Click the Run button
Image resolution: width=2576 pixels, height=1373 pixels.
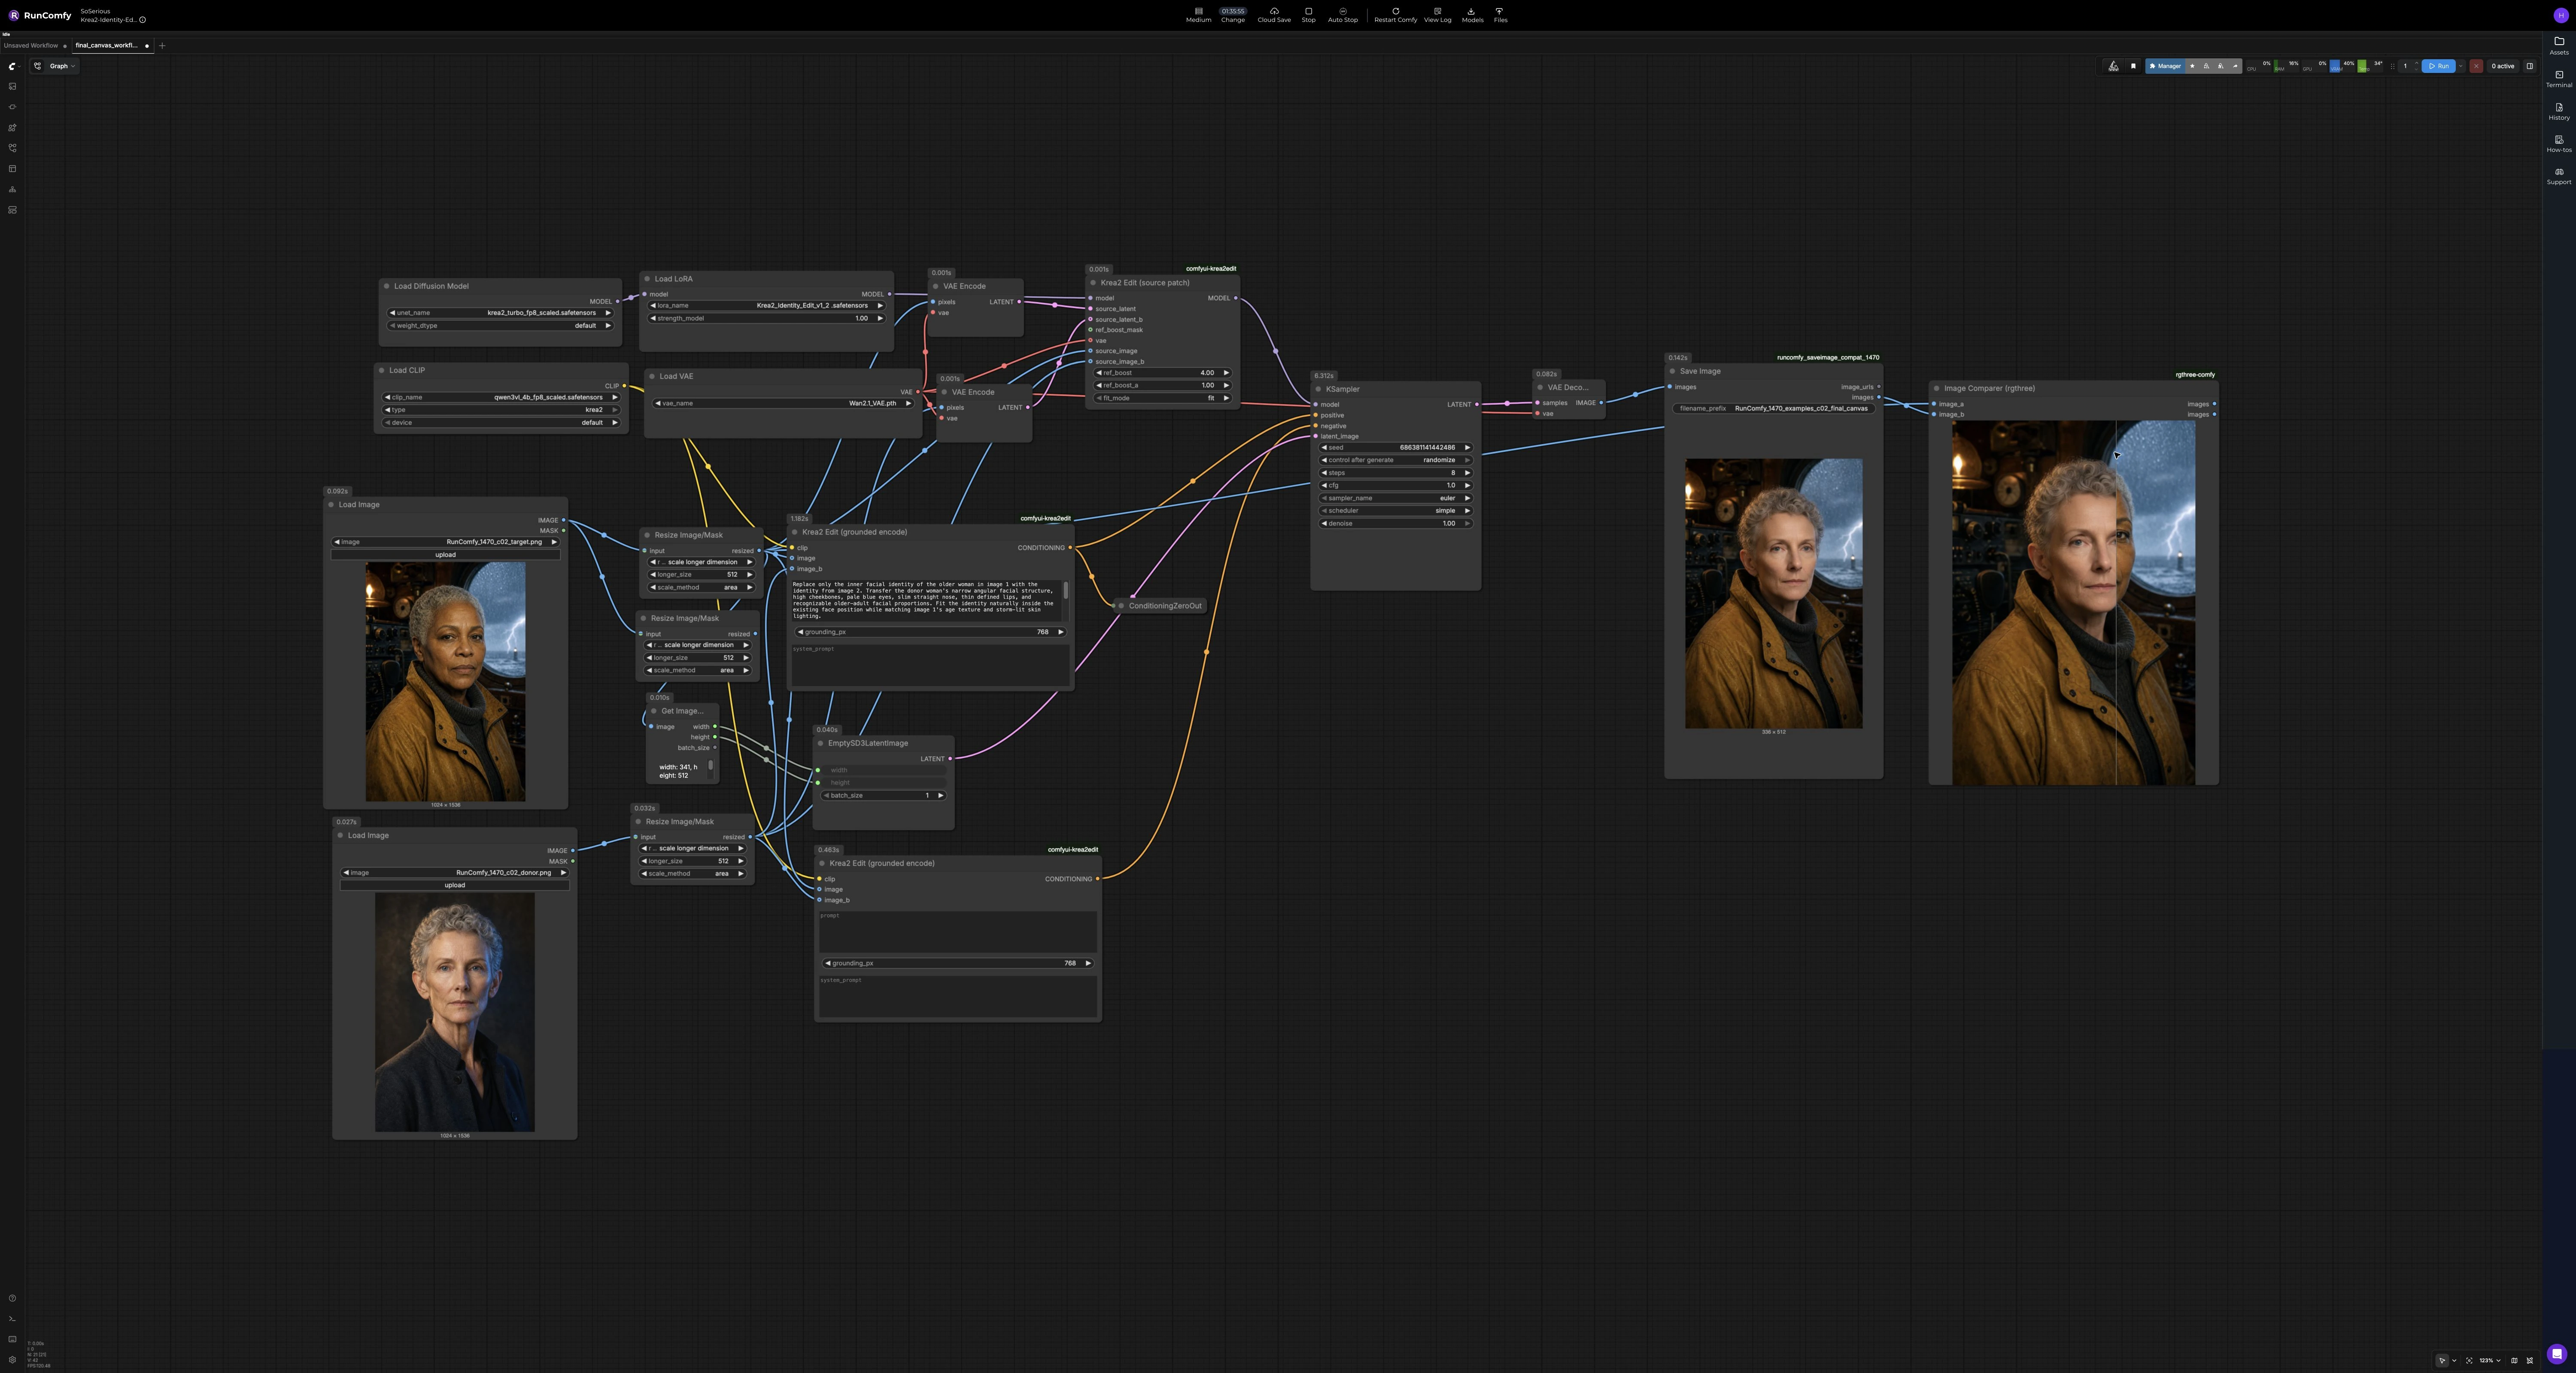pyautogui.click(x=2439, y=66)
